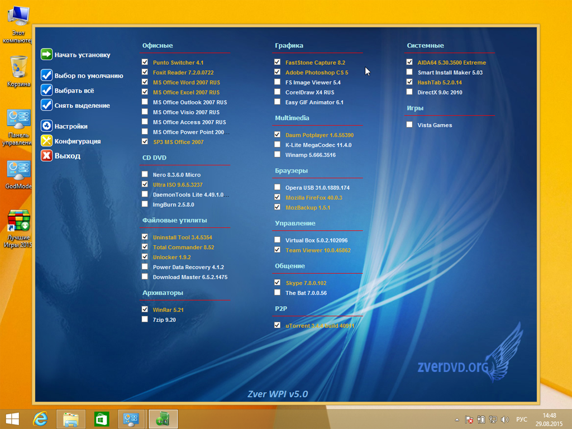The width and height of the screenshot is (572, 429).
Task: Check the 7zip 9.20 checkbox
Action: tap(145, 320)
